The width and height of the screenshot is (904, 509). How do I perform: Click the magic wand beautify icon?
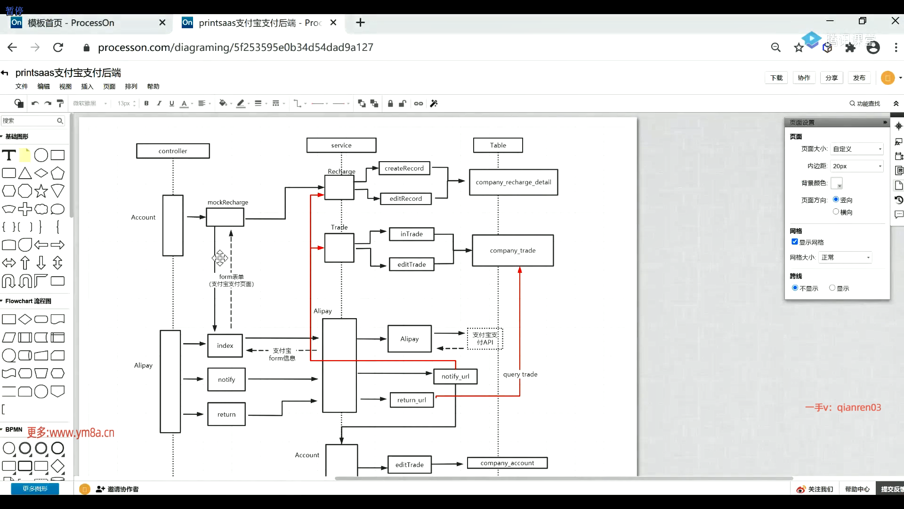(434, 103)
